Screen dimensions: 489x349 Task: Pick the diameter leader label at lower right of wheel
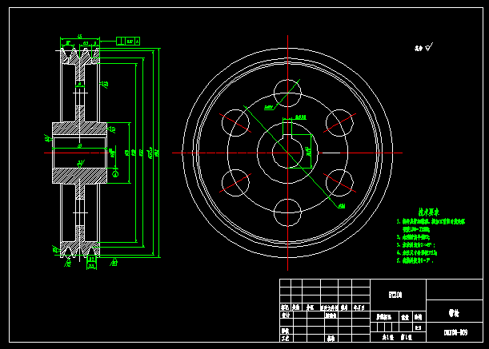[342, 206]
